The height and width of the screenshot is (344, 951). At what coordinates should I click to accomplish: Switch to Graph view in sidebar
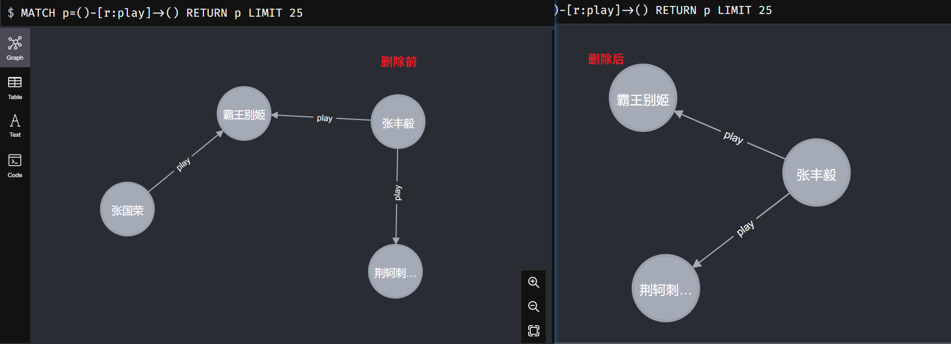[x=15, y=48]
